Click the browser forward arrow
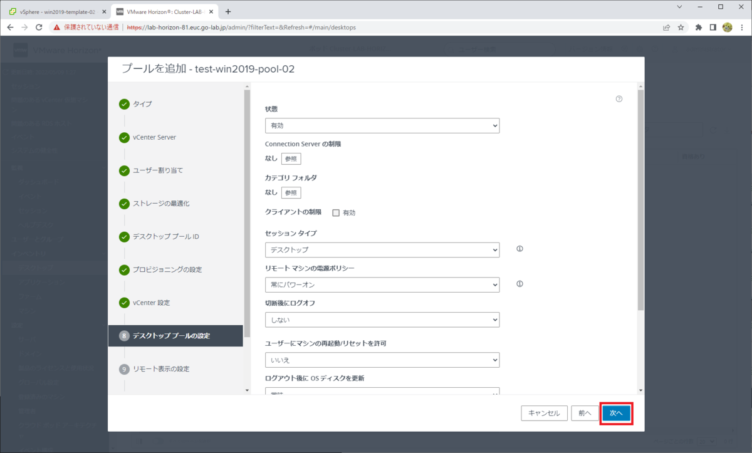Image resolution: width=752 pixels, height=453 pixels. point(24,28)
